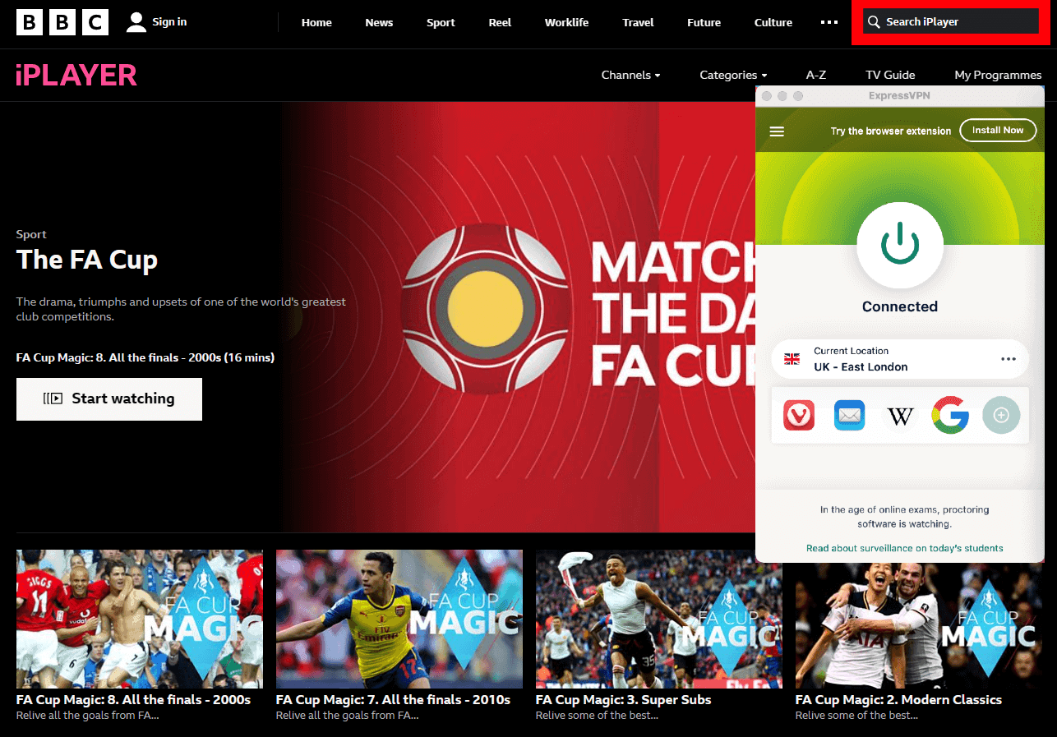Open the Culture section
Viewport: 1057px width, 737px height.
(773, 22)
